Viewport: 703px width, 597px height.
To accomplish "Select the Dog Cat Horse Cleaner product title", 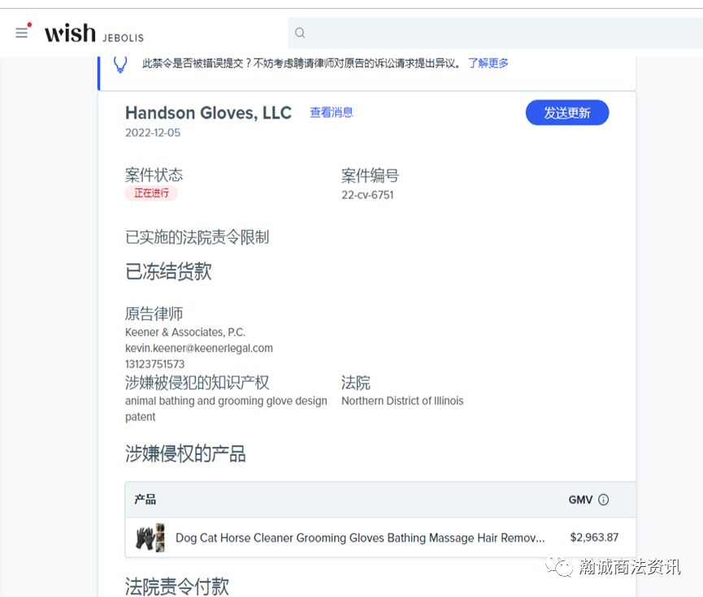I will [x=360, y=538].
